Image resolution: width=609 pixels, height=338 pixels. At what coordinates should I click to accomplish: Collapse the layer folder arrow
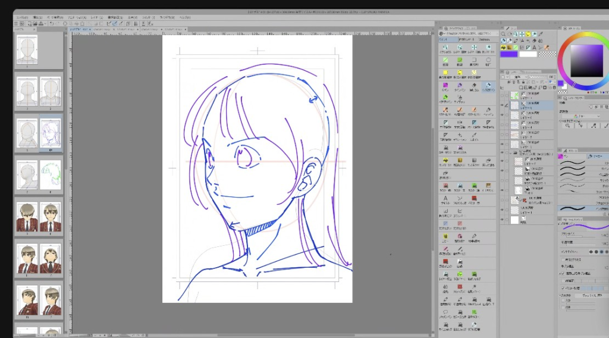(510, 153)
